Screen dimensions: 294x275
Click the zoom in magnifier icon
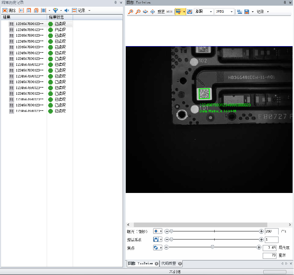[x=131, y=12]
